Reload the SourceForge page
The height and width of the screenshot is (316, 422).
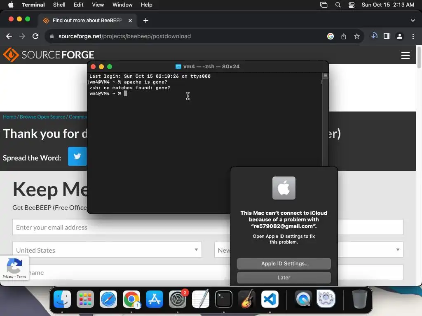[x=35, y=36]
